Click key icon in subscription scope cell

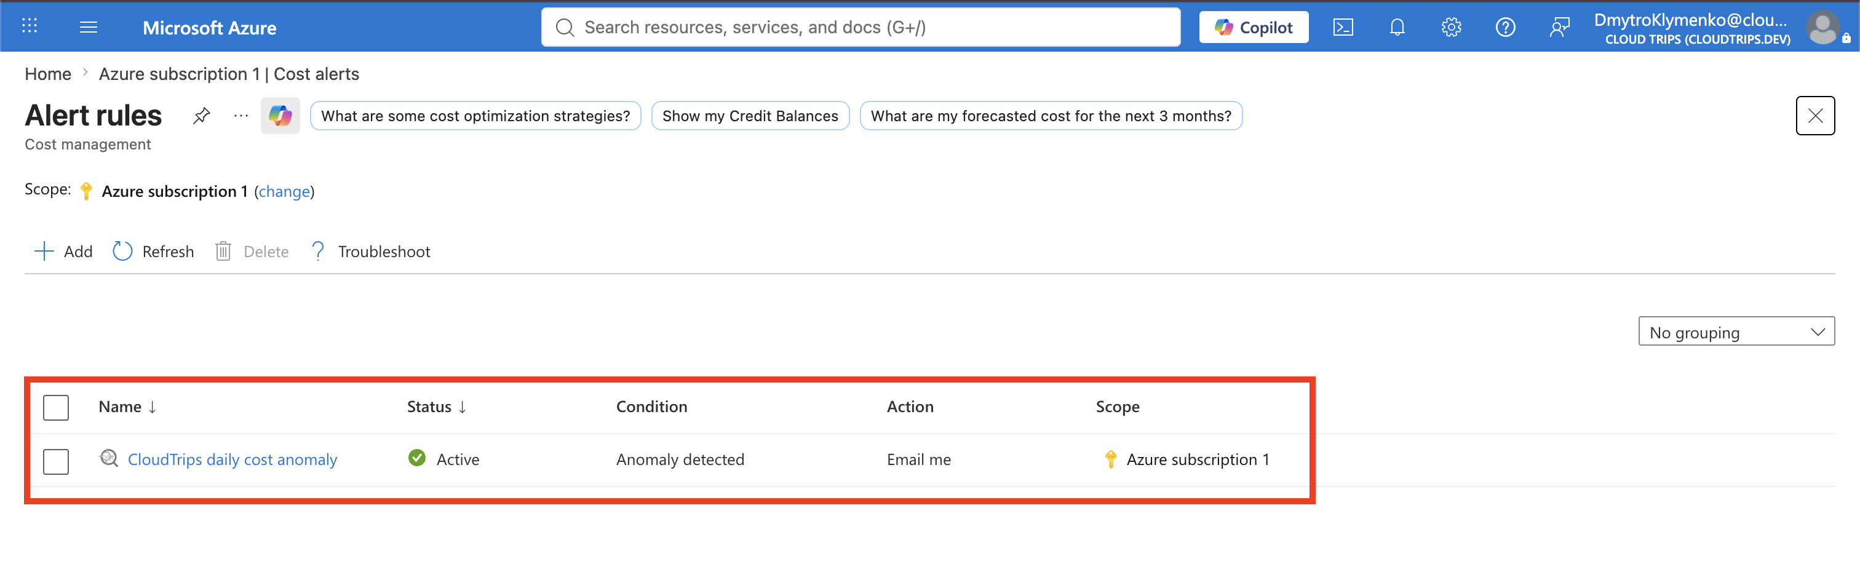click(x=1110, y=459)
